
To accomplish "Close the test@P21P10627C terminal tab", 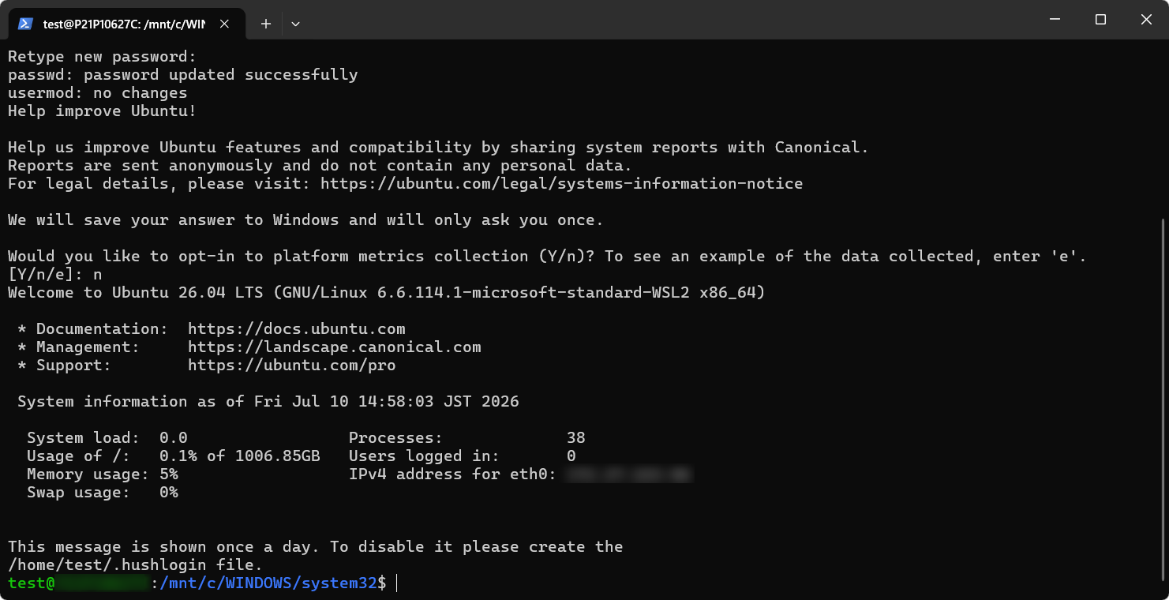I will pyautogui.click(x=224, y=24).
